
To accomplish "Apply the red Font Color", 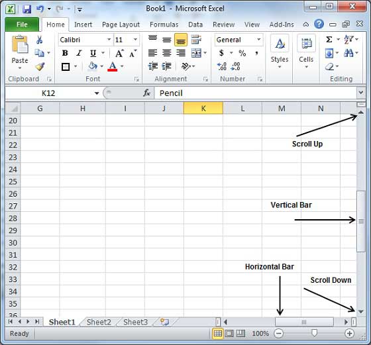I will click(113, 67).
